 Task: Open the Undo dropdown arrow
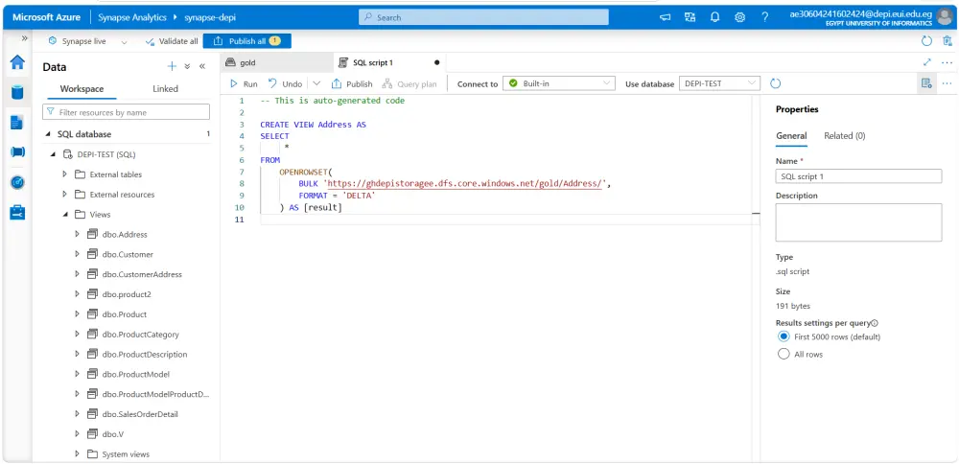coord(316,83)
